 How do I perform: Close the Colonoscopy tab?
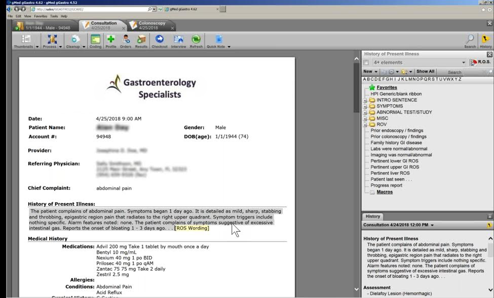[172, 28]
